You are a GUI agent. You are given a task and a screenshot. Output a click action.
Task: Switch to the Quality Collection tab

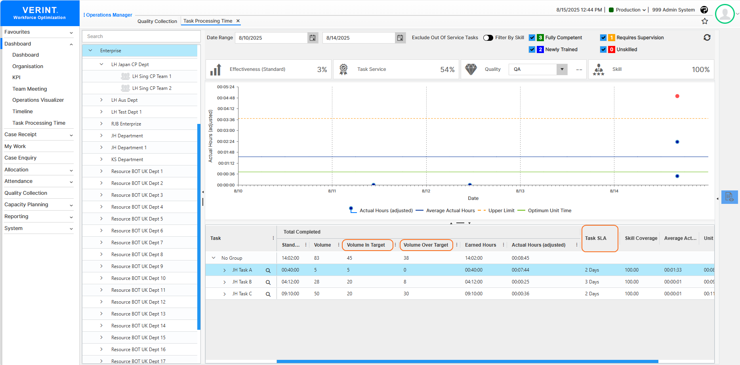pos(157,21)
